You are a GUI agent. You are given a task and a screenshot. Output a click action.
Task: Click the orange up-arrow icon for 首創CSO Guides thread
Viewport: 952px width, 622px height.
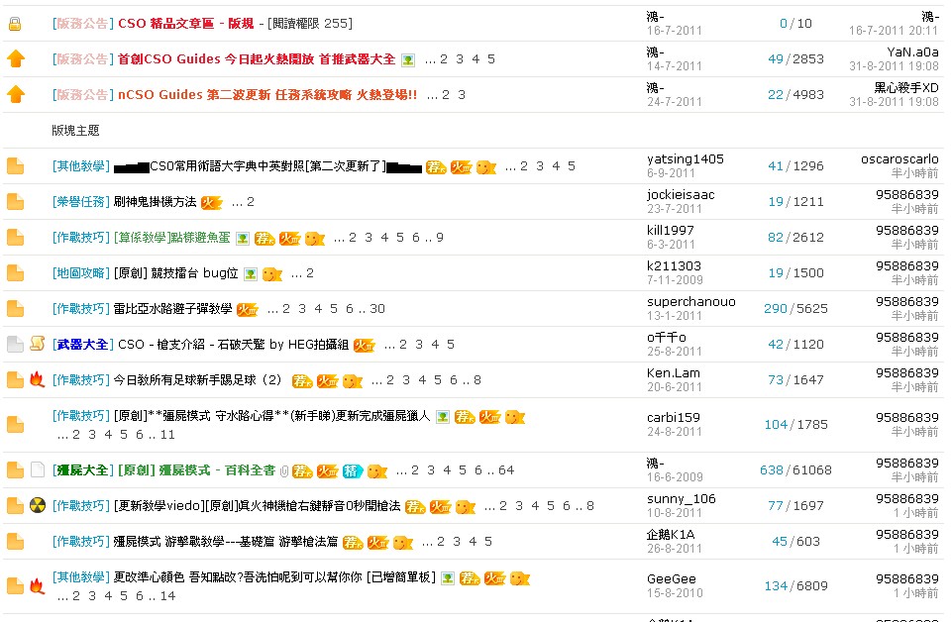coord(15,59)
